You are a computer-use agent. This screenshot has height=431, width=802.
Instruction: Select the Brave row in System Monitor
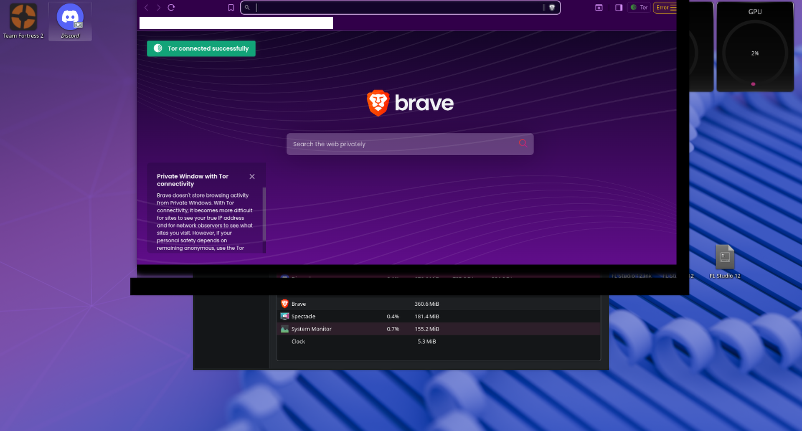click(439, 304)
